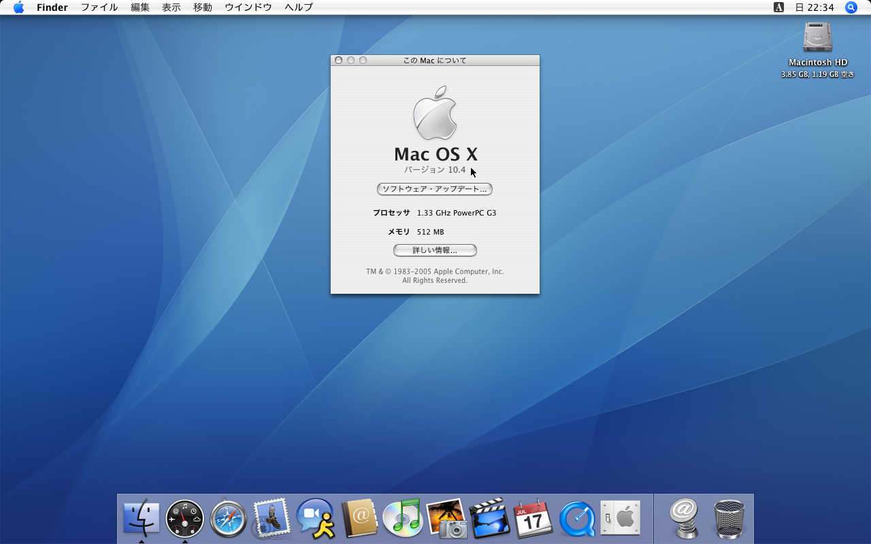
Task: Select the Macintosh HD desktop drive icon
Action: pyautogui.click(x=817, y=37)
